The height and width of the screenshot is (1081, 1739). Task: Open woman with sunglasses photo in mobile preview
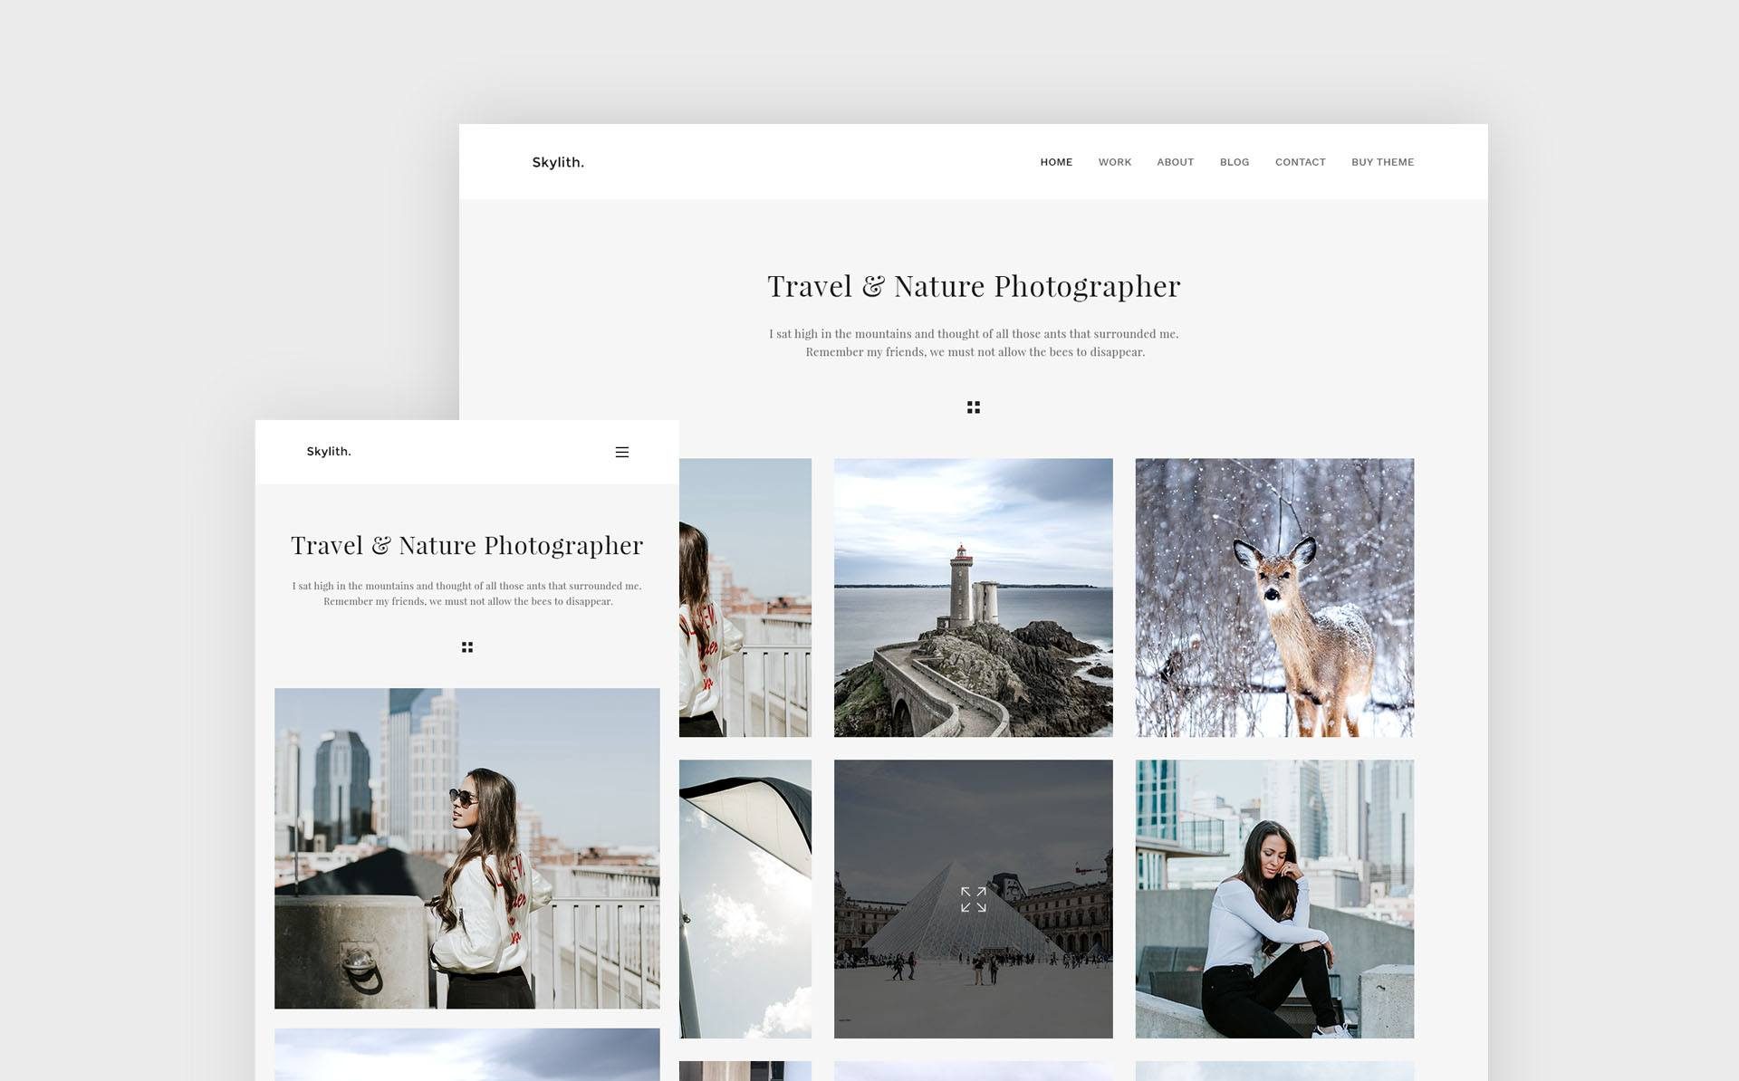(467, 848)
